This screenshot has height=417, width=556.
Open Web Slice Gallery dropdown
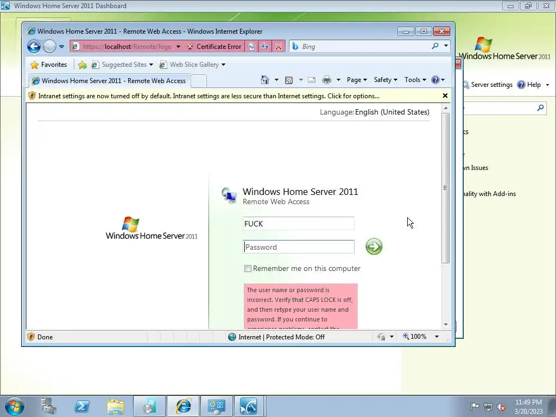(x=192, y=65)
